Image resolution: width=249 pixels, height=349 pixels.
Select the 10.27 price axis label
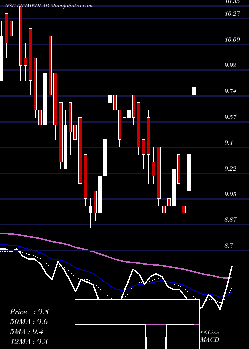click(x=232, y=14)
